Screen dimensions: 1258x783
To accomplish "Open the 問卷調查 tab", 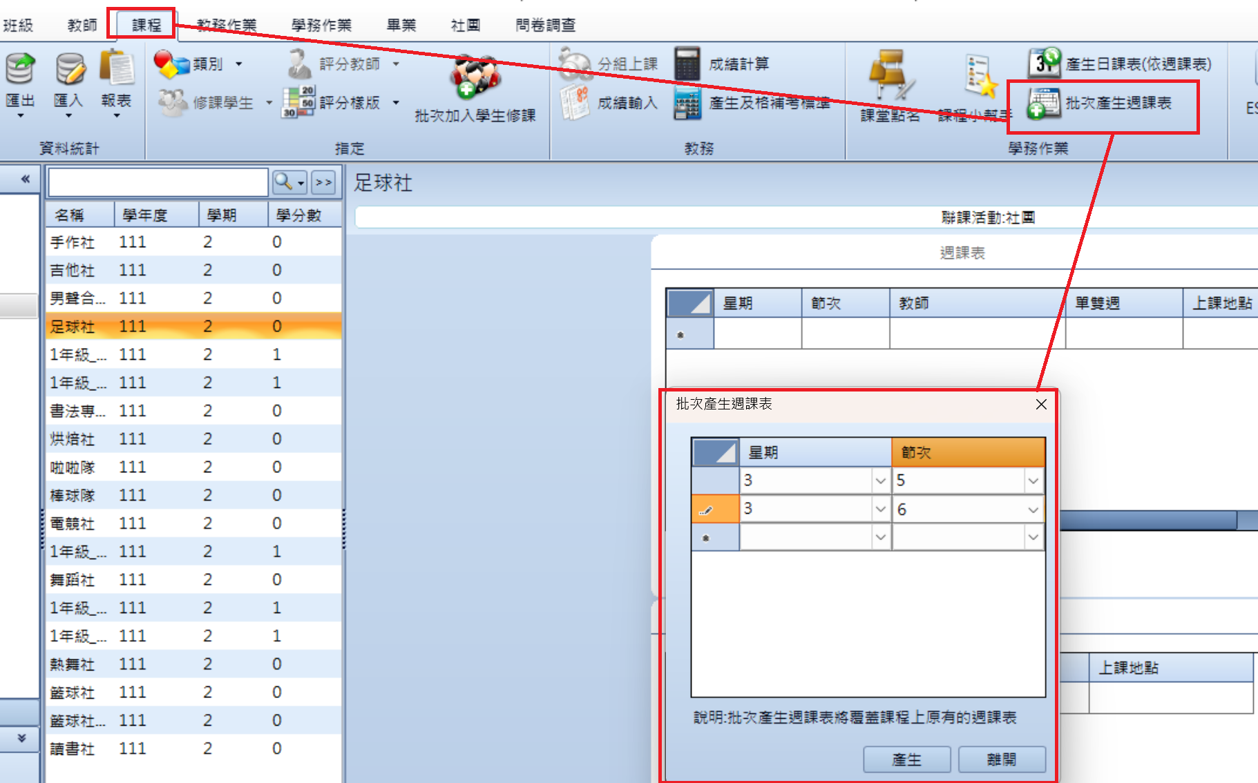I will (x=546, y=25).
